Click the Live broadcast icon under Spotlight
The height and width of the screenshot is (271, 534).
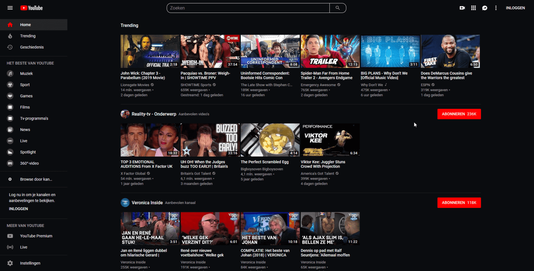[10, 141]
